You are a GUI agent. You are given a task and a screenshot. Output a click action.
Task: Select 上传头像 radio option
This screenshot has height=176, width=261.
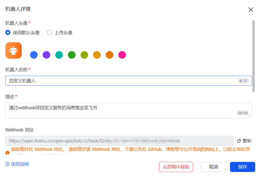(49, 32)
